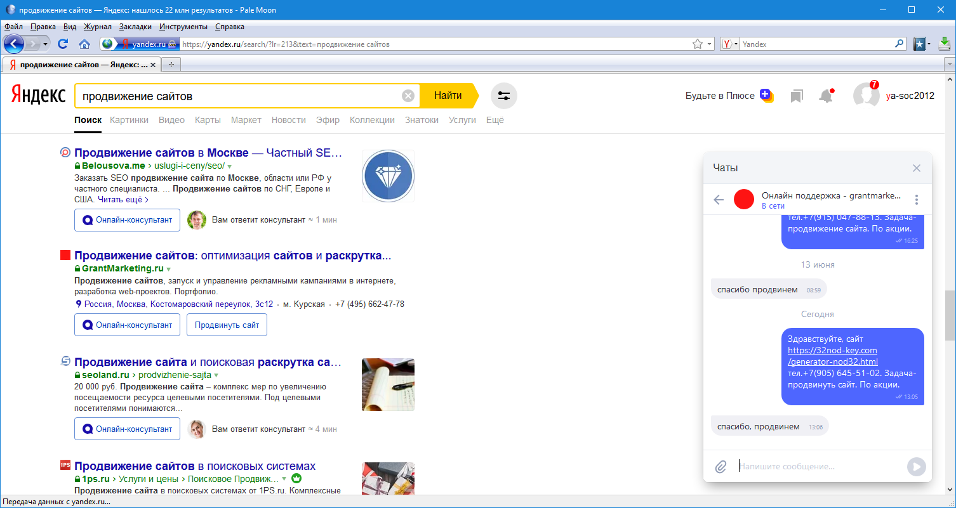Click 'Читать ещё' in the Belousova result

(123, 199)
